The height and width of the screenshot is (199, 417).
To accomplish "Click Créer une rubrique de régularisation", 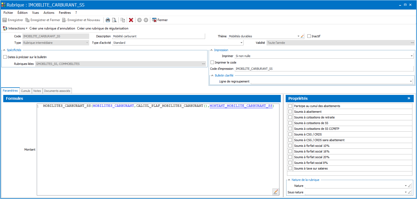I will point(103,28).
